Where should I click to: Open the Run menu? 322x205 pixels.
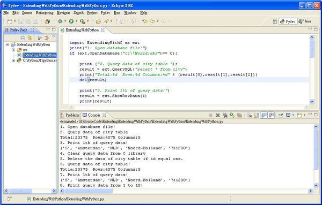pos(117,13)
